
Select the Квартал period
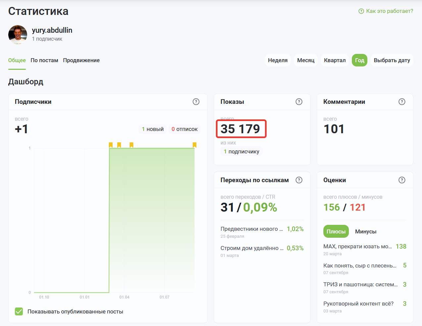coord(335,60)
